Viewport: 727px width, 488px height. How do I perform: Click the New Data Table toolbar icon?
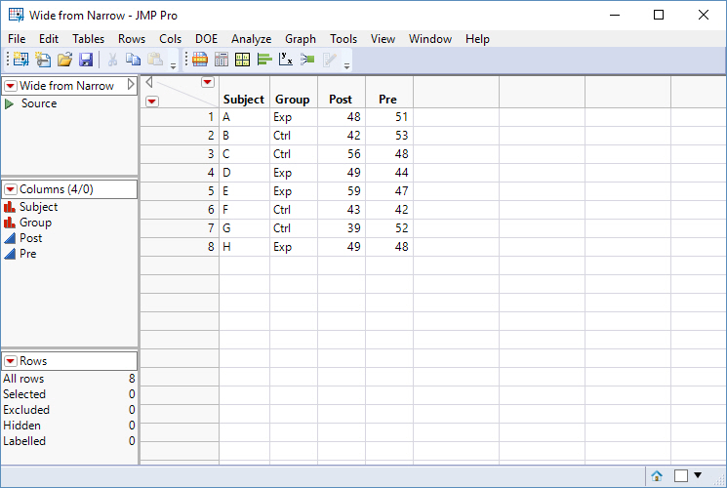coord(20,60)
